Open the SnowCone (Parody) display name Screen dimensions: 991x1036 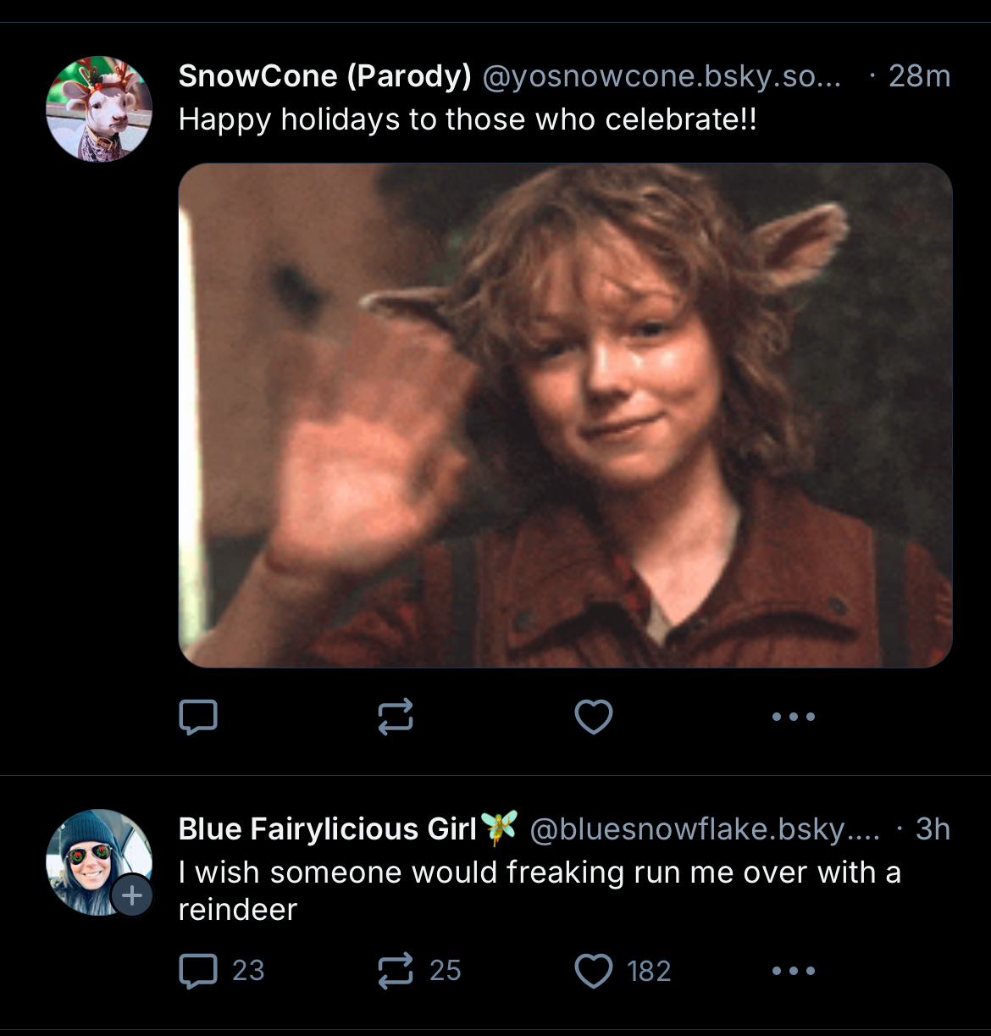coord(324,76)
